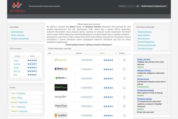Viewport: 178px width, 119px height.
Task: Open the Opteck.com logo
Action: click(x=61, y=78)
